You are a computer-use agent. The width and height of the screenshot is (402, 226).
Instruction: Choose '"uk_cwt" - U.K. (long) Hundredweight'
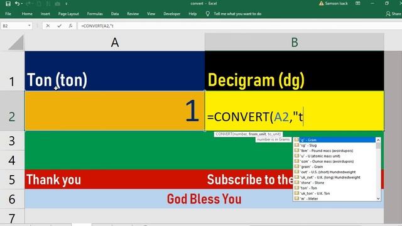coord(335,177)
